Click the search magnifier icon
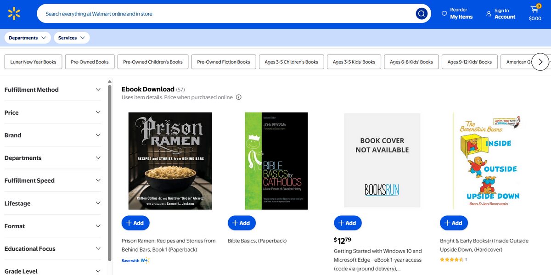 422,14
